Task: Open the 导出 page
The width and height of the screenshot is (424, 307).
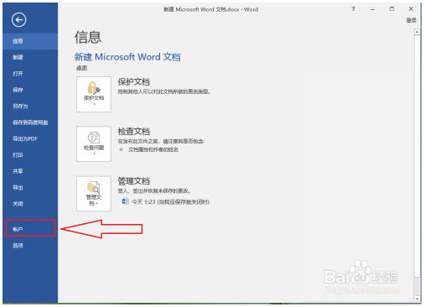Action: pos(30,188)
